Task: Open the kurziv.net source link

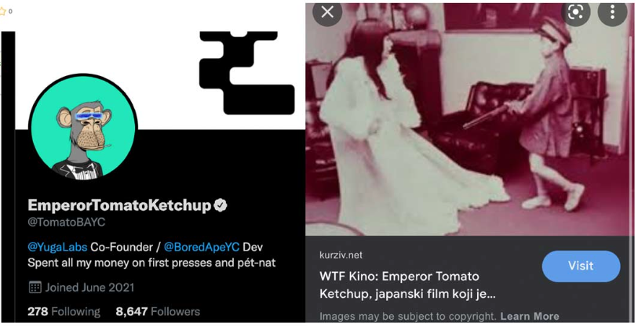Action: tap(341, 255)
